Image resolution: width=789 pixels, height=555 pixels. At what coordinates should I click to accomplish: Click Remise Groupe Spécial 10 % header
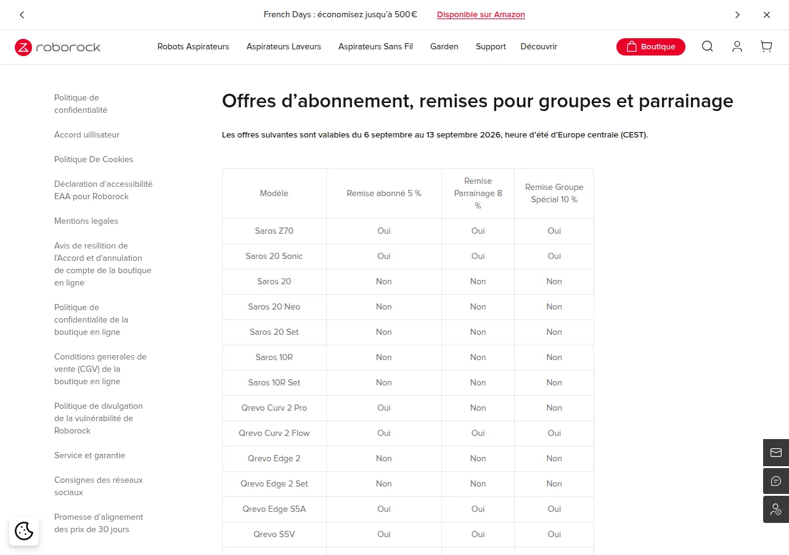point(554,193)
